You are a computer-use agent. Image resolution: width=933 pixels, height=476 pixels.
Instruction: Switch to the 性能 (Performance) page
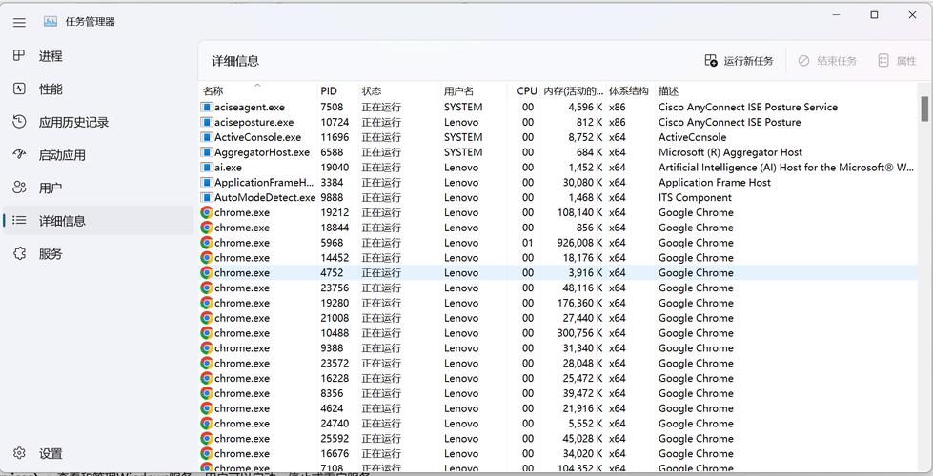pyautogui.click(x=97, y=89)
